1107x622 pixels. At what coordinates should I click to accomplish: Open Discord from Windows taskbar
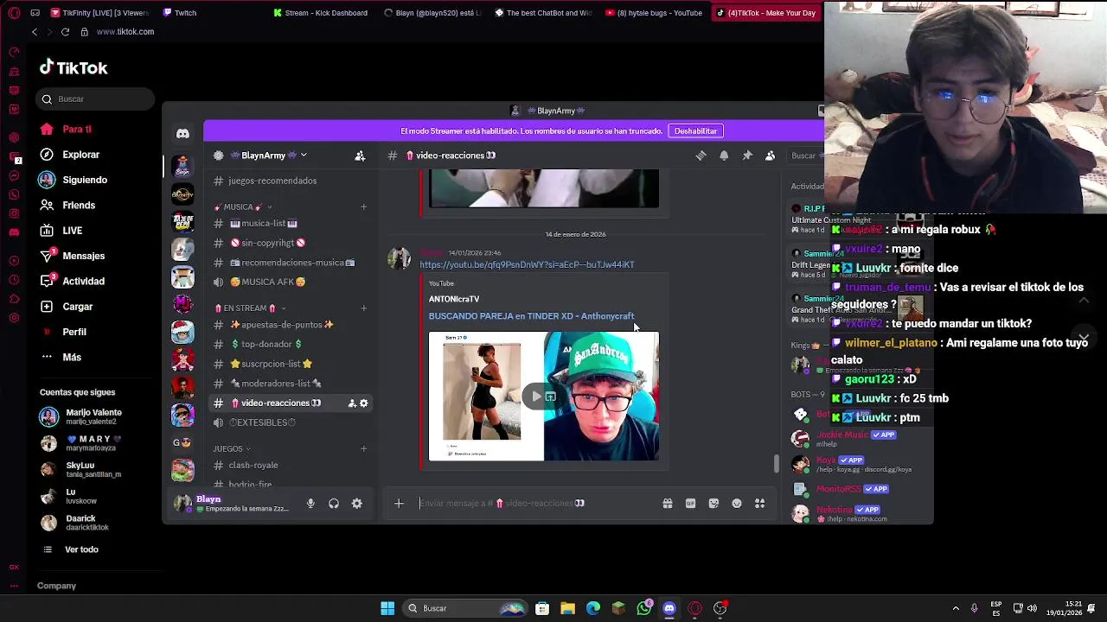pyautogui.click(x=669, y=608)
